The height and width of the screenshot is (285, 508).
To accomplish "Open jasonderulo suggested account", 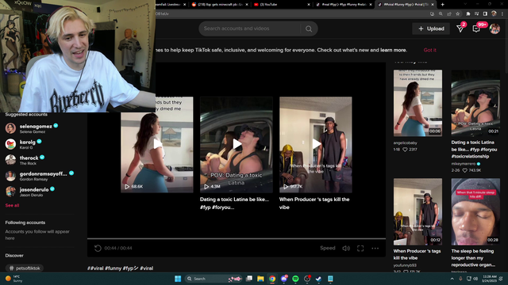I will 30,192.
